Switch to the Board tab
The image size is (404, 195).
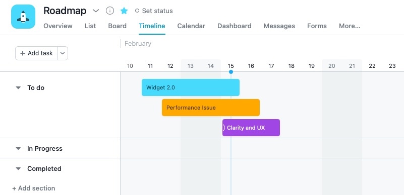pyautogui.click(x=117, y=26)
